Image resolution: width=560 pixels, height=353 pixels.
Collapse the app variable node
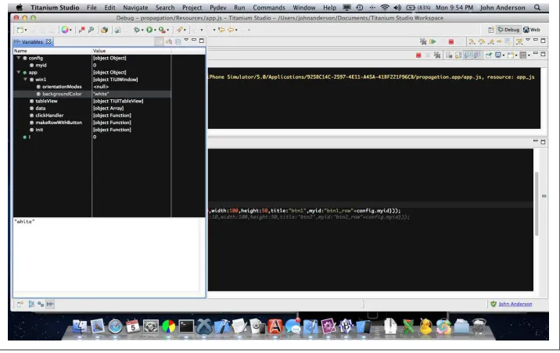point(18,73)
